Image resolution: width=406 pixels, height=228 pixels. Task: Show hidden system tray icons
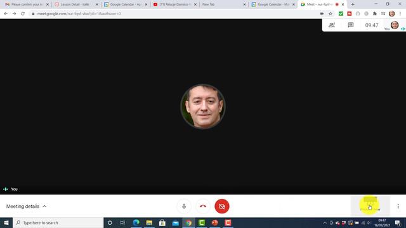pyautogui.click(x=325, y=222)
